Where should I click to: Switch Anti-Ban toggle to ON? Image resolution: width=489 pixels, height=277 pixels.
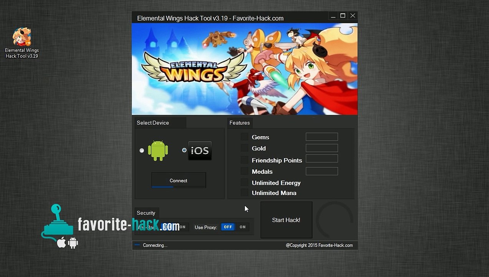point(182,227)
